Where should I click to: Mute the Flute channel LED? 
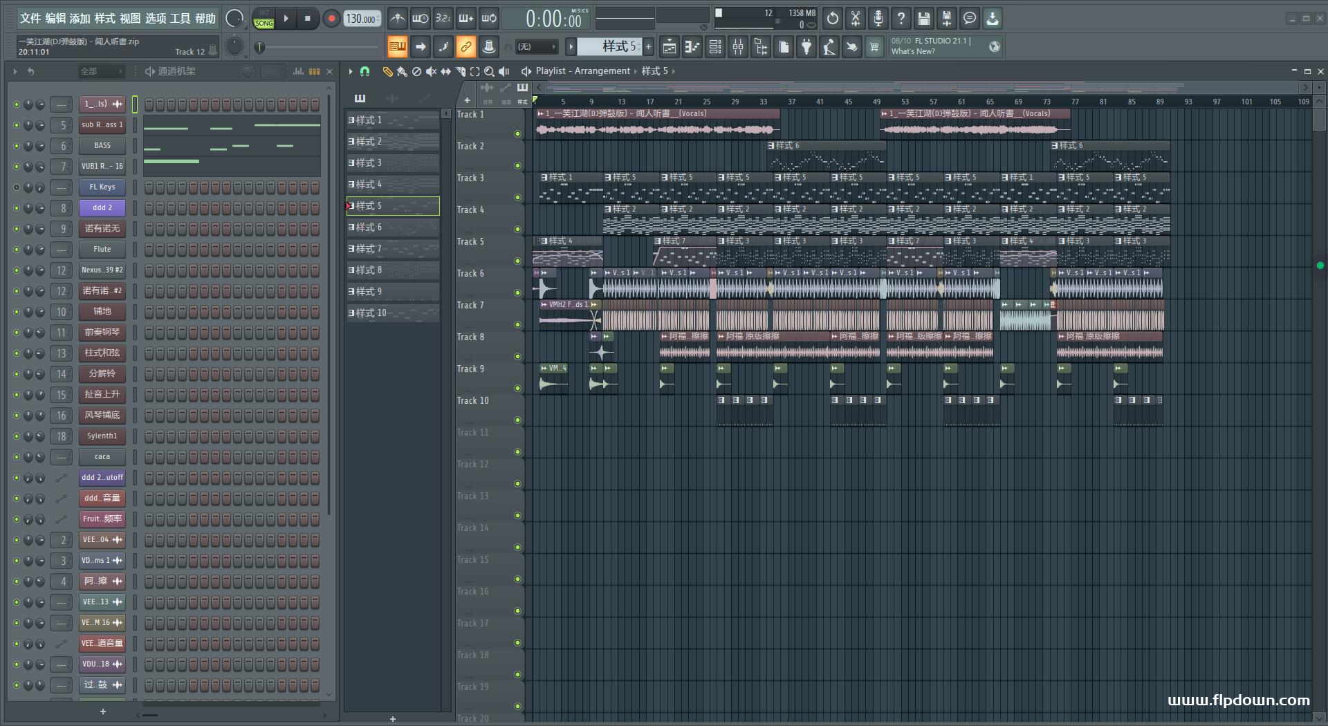(x=17, y=250)
